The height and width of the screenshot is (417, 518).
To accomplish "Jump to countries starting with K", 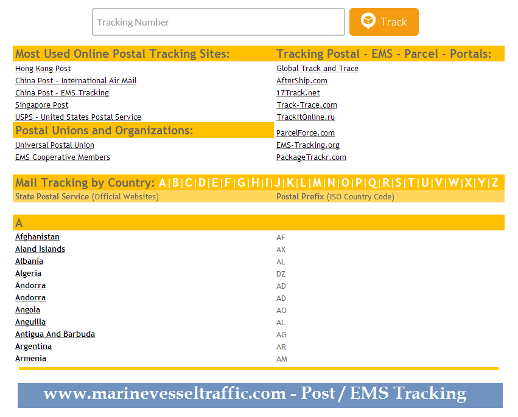I will tap(290, 183).
